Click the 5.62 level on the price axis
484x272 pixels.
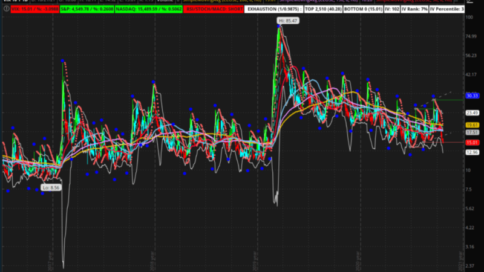click(x=470, y=209)
